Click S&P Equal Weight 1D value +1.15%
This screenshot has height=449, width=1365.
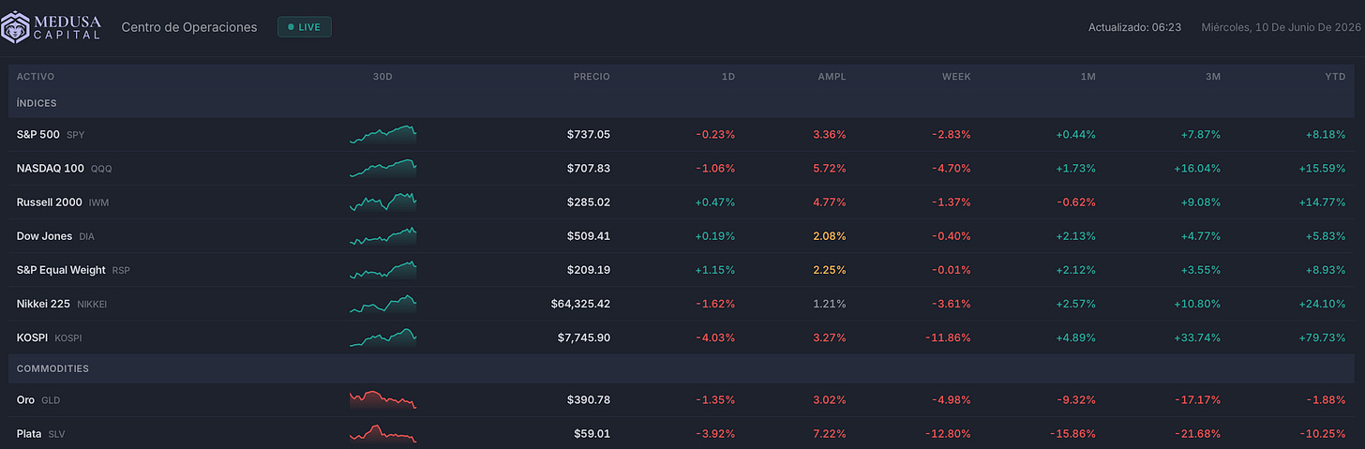click(715, 270)
